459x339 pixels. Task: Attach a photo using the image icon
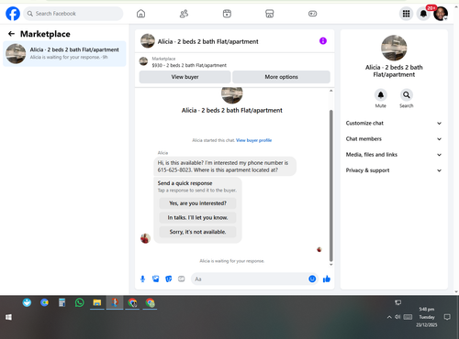[x=156, y=279]
